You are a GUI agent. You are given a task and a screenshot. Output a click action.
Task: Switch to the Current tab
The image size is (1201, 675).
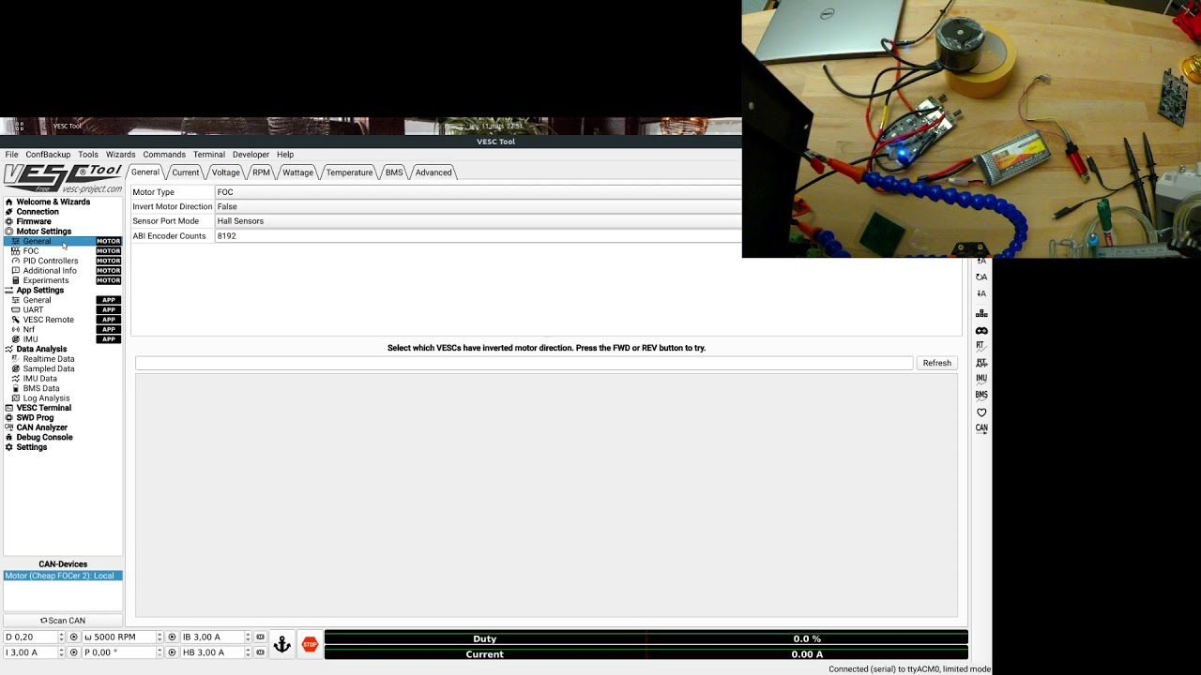click(x=185, y=172)
